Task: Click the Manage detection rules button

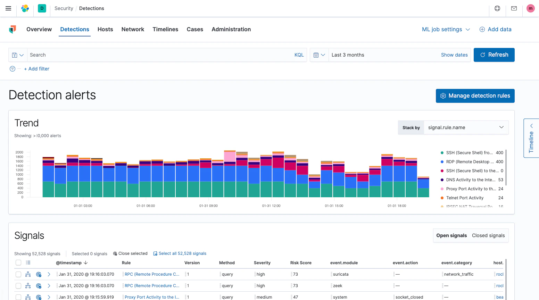Action: coord(475,96)
